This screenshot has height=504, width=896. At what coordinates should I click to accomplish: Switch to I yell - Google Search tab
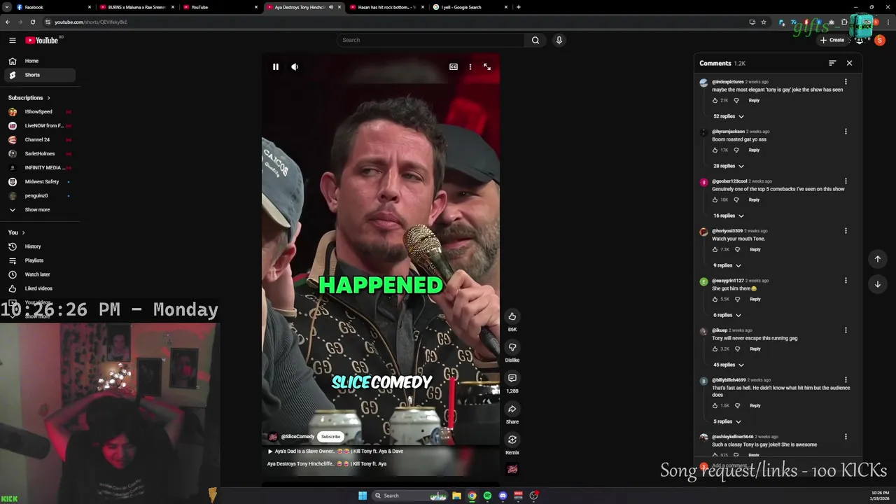(x=471, y=7)
